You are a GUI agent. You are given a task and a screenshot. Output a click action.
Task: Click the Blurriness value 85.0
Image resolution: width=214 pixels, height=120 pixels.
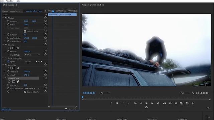pos(25,85)
